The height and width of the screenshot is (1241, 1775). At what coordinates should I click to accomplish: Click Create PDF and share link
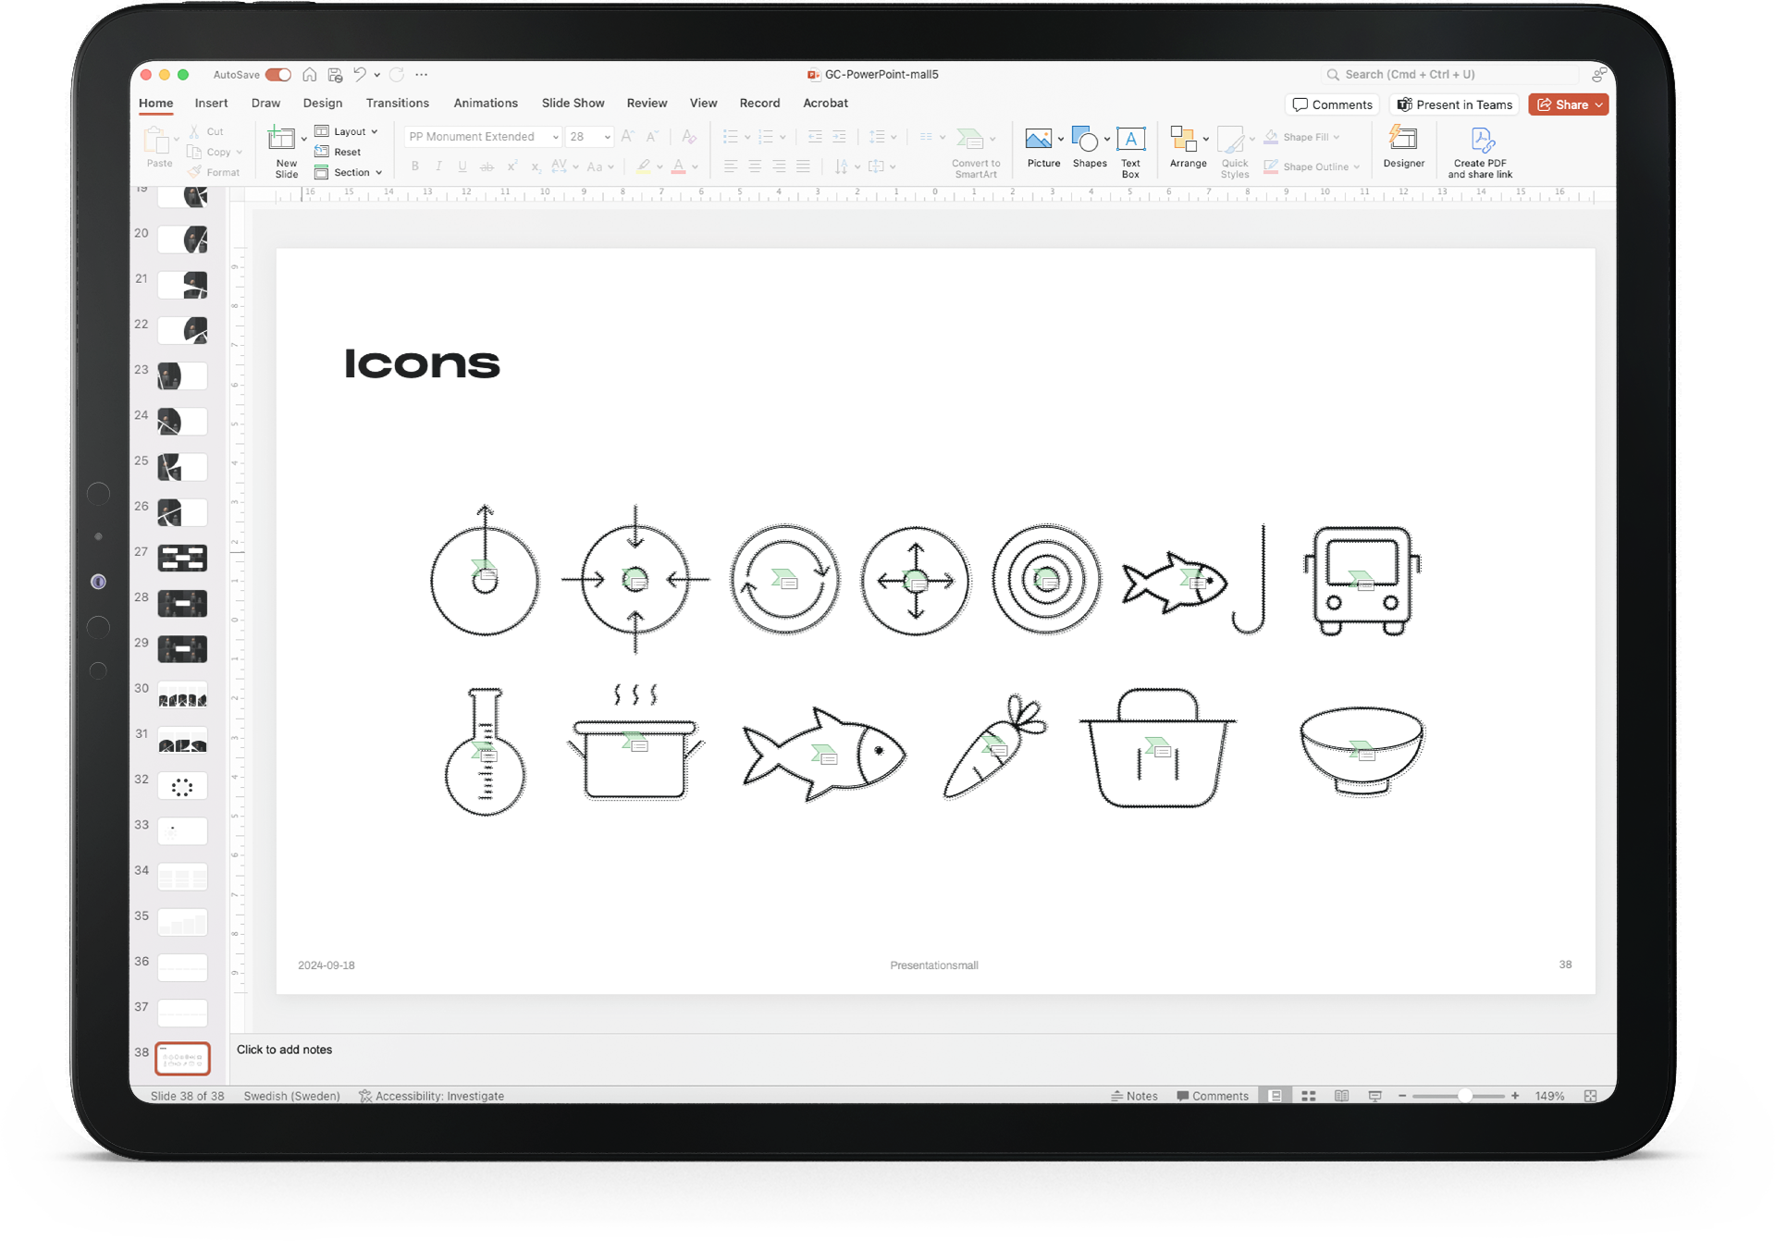(1480, 153)
